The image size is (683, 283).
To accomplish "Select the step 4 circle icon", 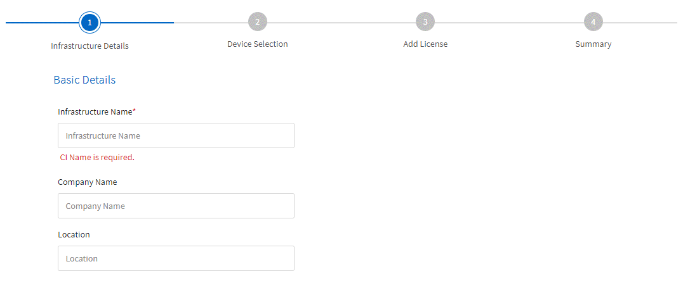I will point(593,22).
